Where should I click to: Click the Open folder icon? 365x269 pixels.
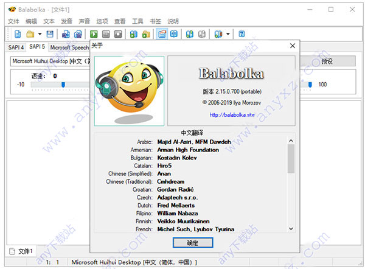pos(30,34)
